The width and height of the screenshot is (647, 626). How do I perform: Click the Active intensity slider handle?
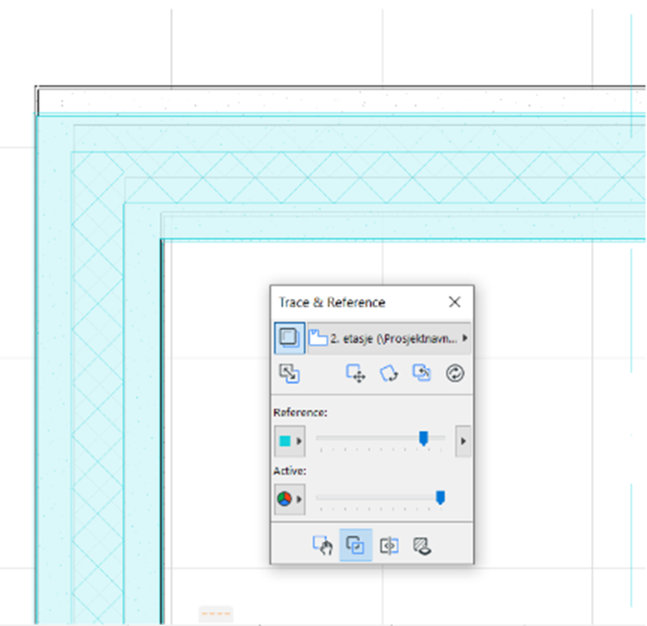tap(440, 498)
